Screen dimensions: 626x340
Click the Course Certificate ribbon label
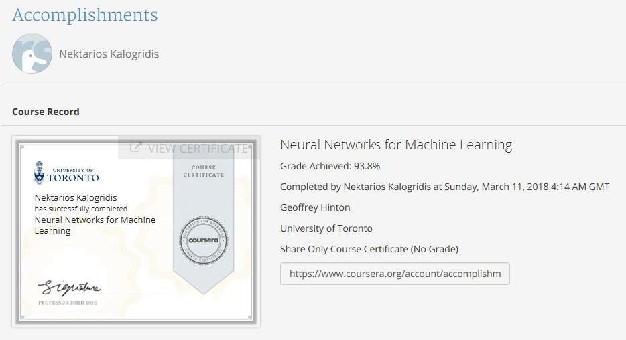coord(204,171)
